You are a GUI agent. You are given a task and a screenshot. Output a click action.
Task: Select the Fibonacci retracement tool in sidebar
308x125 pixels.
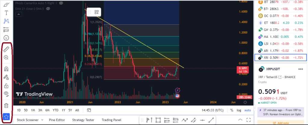[6, 30]
